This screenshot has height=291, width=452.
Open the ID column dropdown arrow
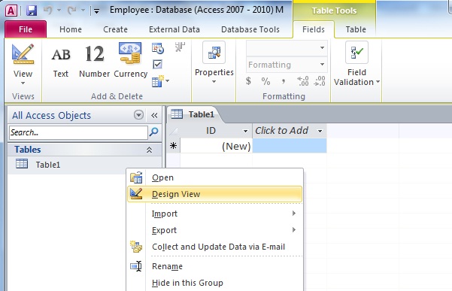245,132
